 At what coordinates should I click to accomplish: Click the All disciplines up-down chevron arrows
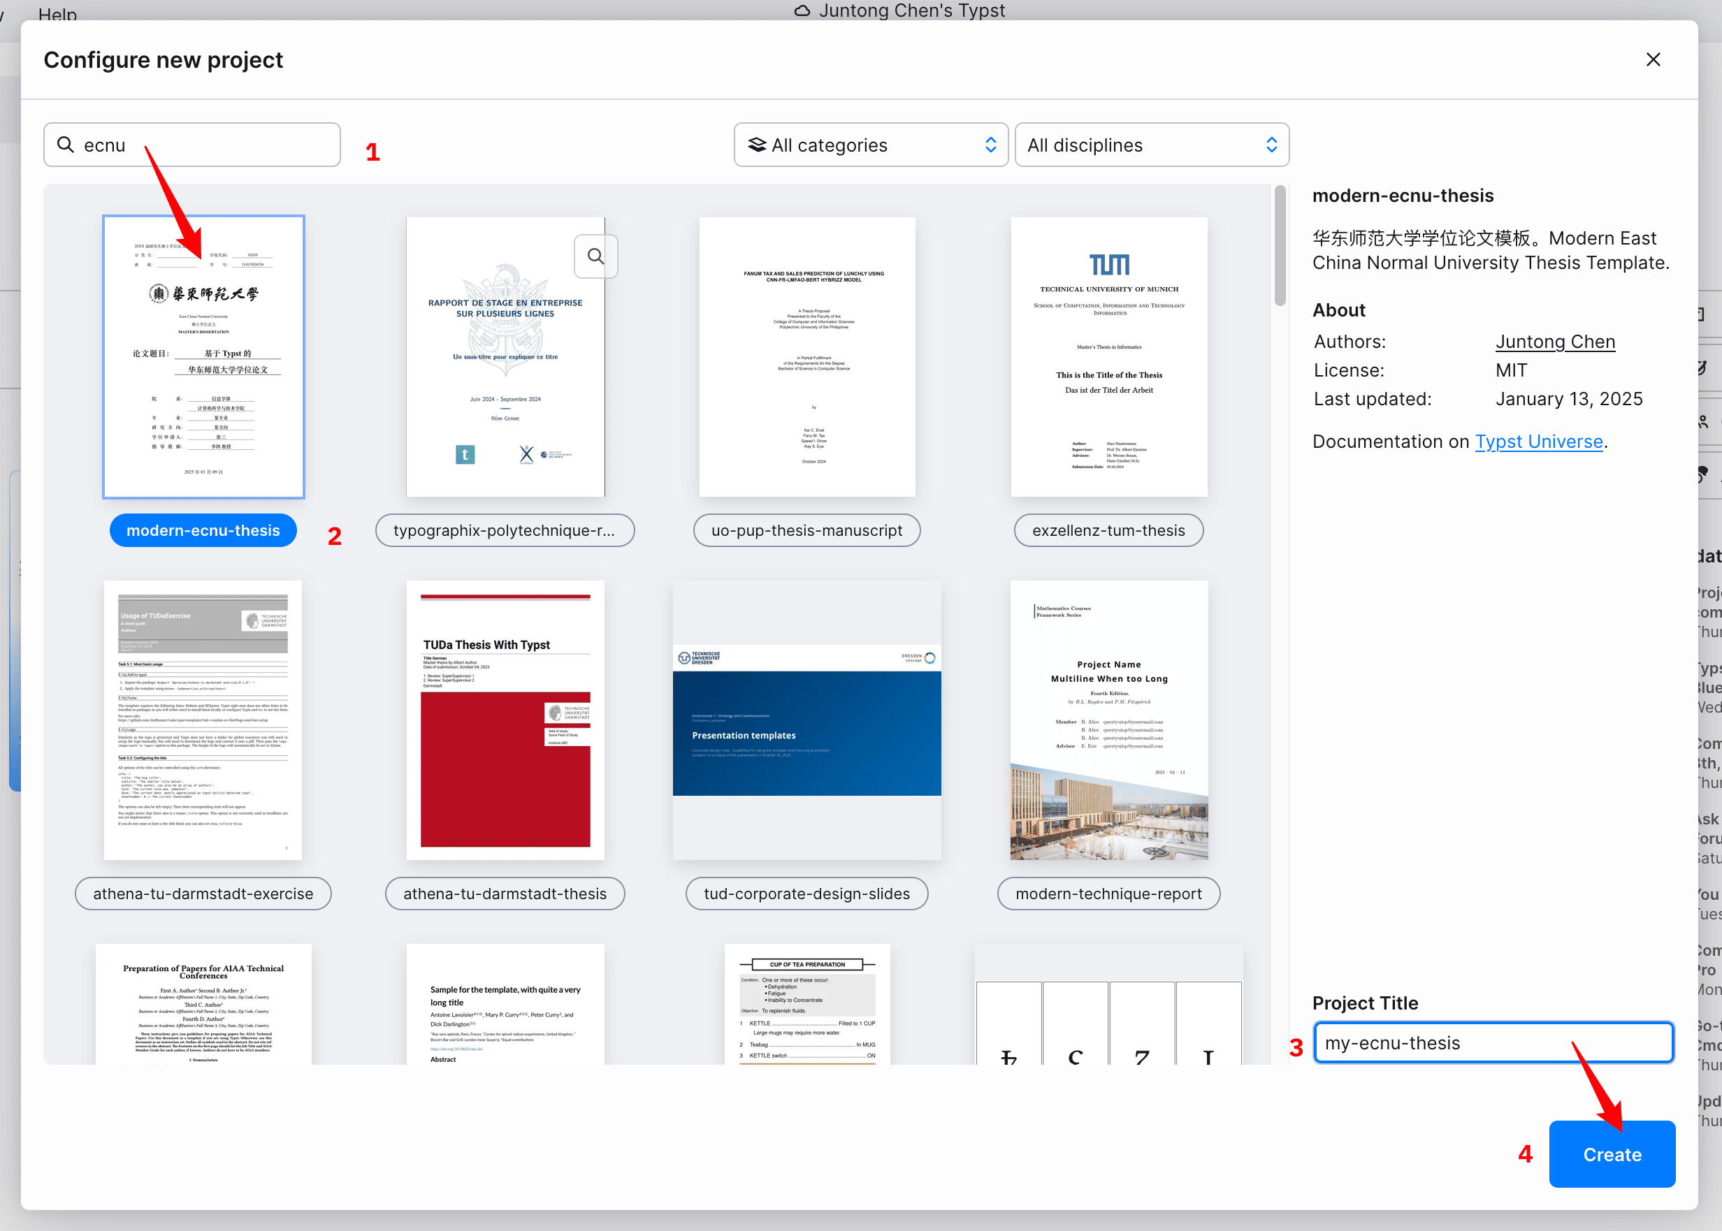(x=1272, y=145)
